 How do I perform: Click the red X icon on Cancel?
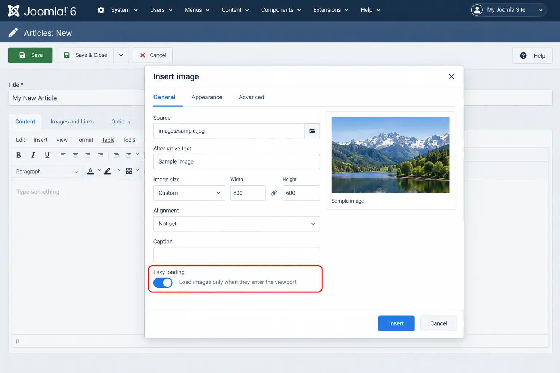point(143,55)
